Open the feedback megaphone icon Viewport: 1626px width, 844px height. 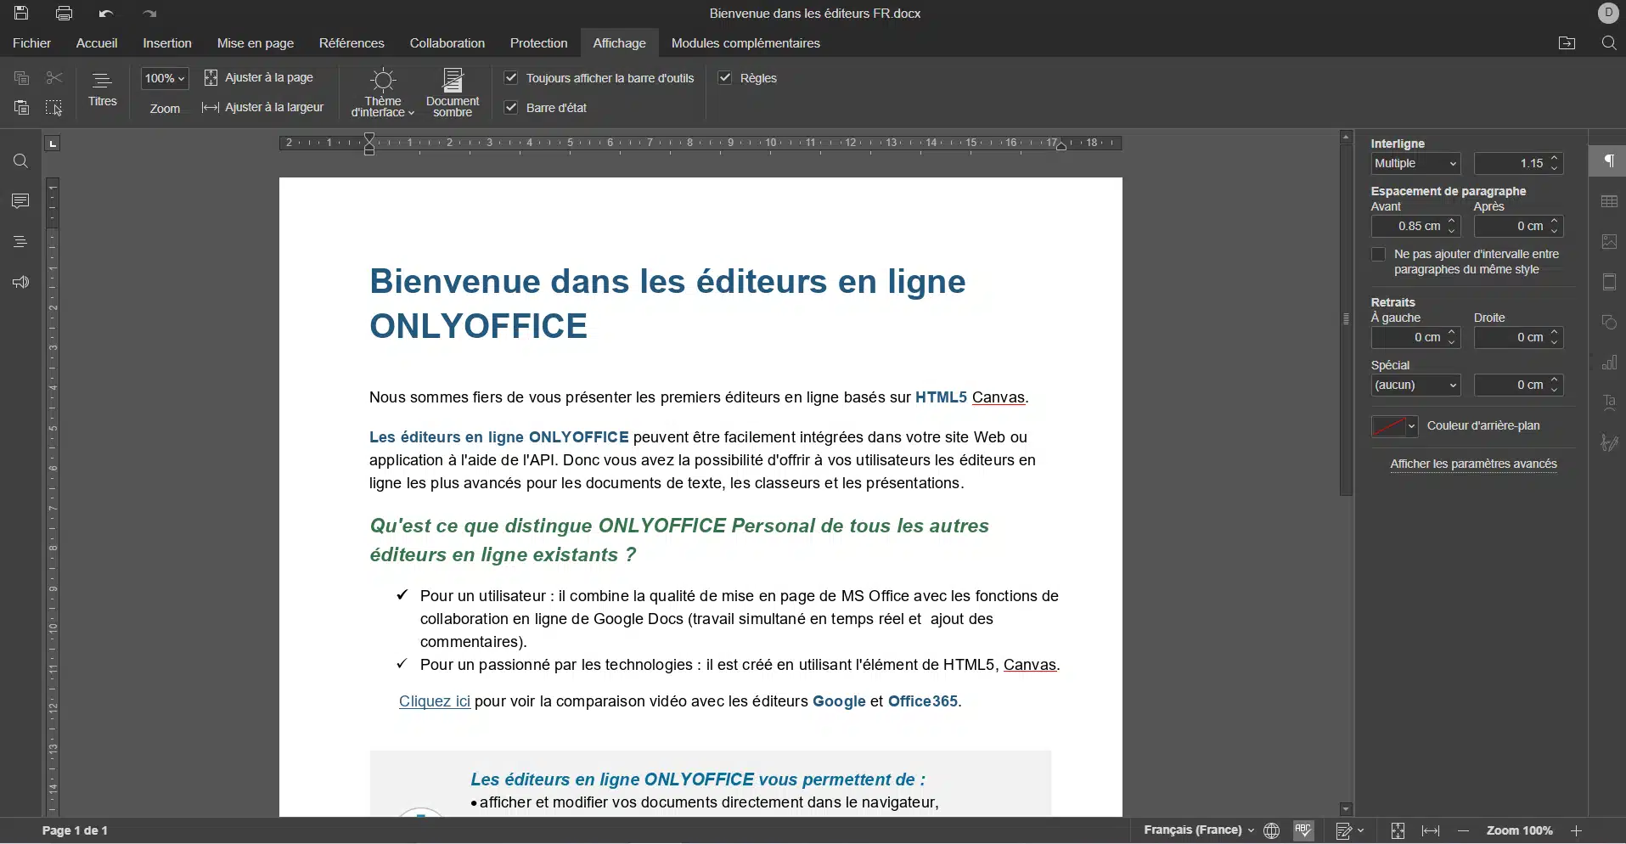(x=21, y=283)
